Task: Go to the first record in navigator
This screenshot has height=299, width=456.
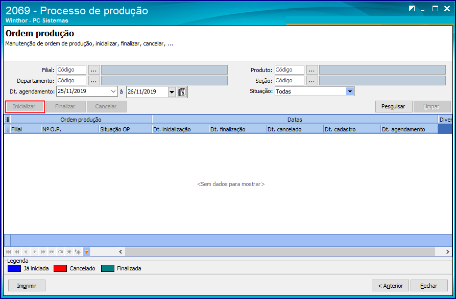Action: pos(9,252)
